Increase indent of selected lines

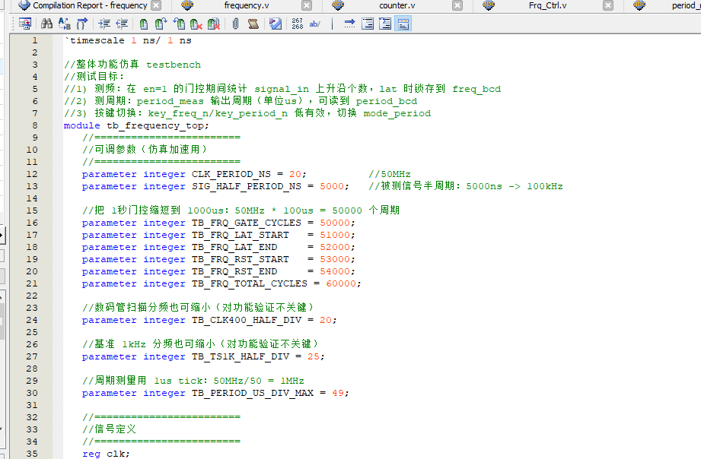click(104, 24)
